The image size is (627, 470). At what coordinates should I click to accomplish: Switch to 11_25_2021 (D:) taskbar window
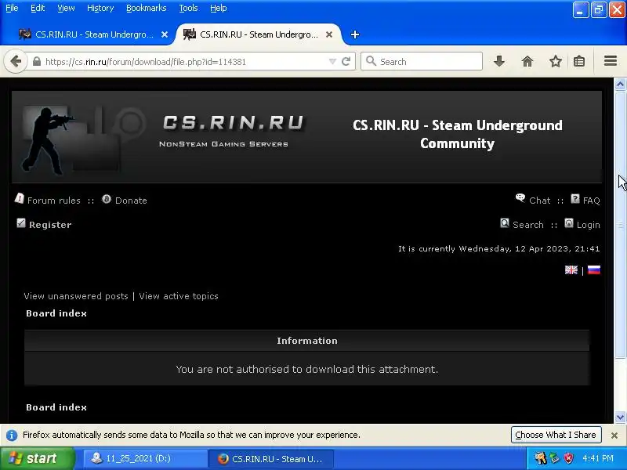click(x=145, y=458)
